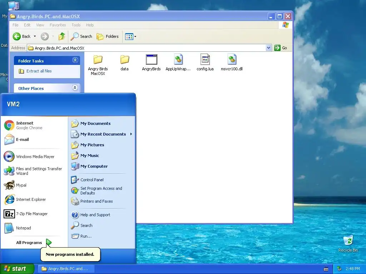Toggle the Folders pane button
The height and width of the screenshot is (274, 366).
click(x=108, y=36)
